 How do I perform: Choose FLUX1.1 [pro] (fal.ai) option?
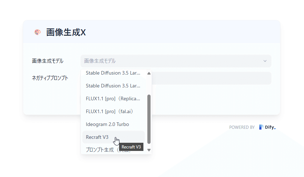pyautogui.click(x=113, y=111)
